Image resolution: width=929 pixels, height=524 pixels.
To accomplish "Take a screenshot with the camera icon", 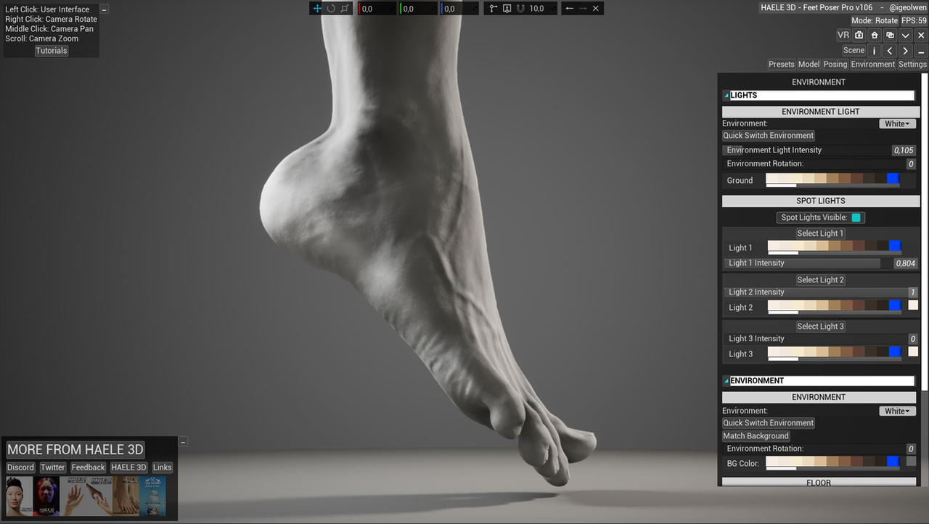I will [859, 35].
